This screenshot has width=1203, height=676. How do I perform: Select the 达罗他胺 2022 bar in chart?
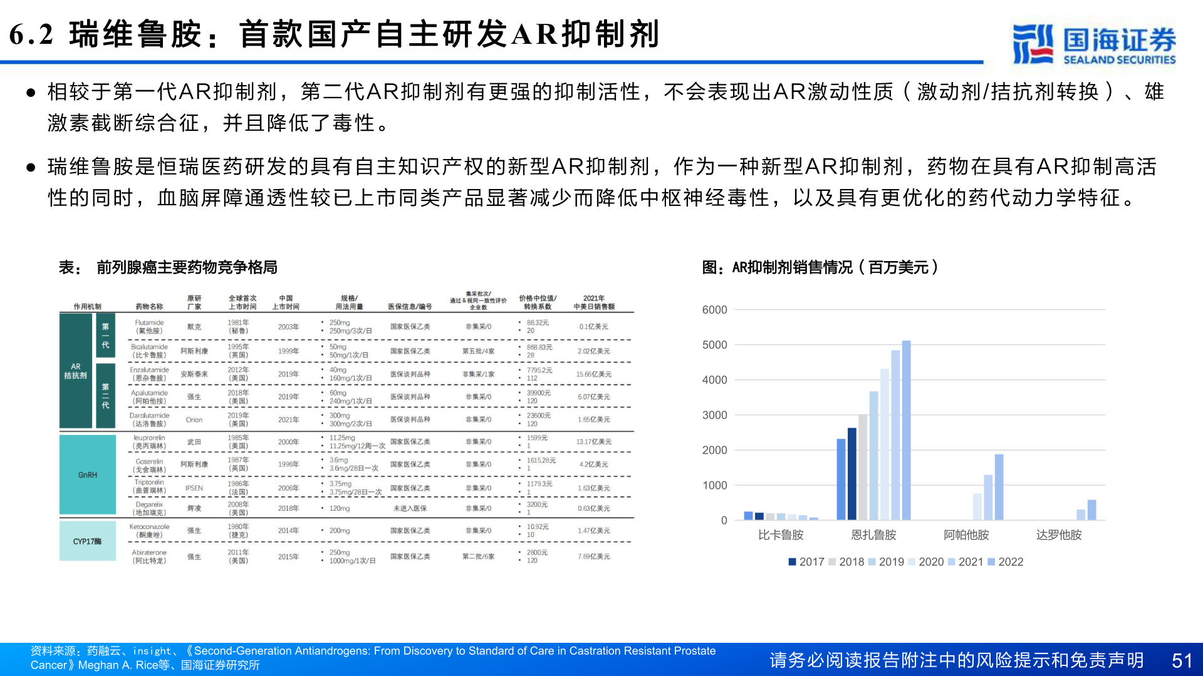click(x=1092, y=510)
